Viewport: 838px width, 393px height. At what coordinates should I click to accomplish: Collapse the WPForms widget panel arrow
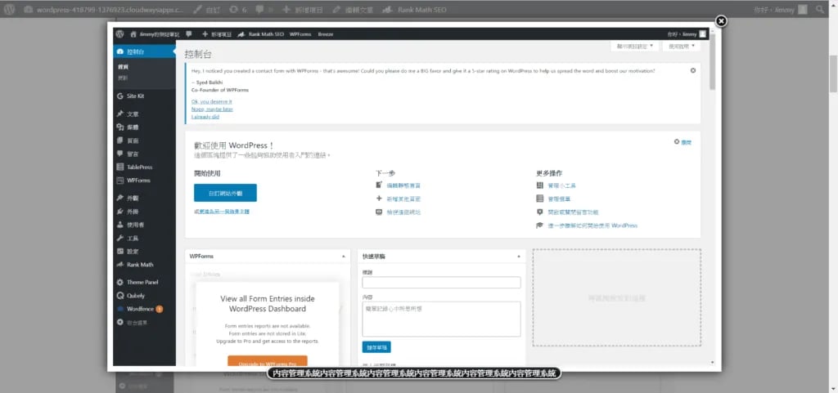pyautogui.click(x=343, y=257)
